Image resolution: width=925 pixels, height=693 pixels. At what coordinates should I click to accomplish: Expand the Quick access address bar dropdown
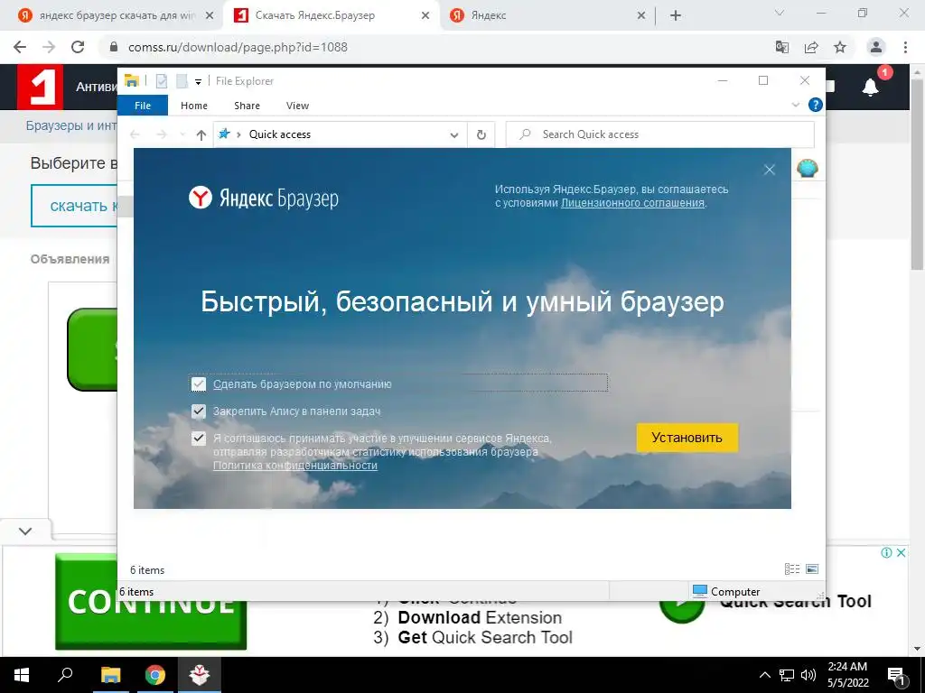click(454, 135)
